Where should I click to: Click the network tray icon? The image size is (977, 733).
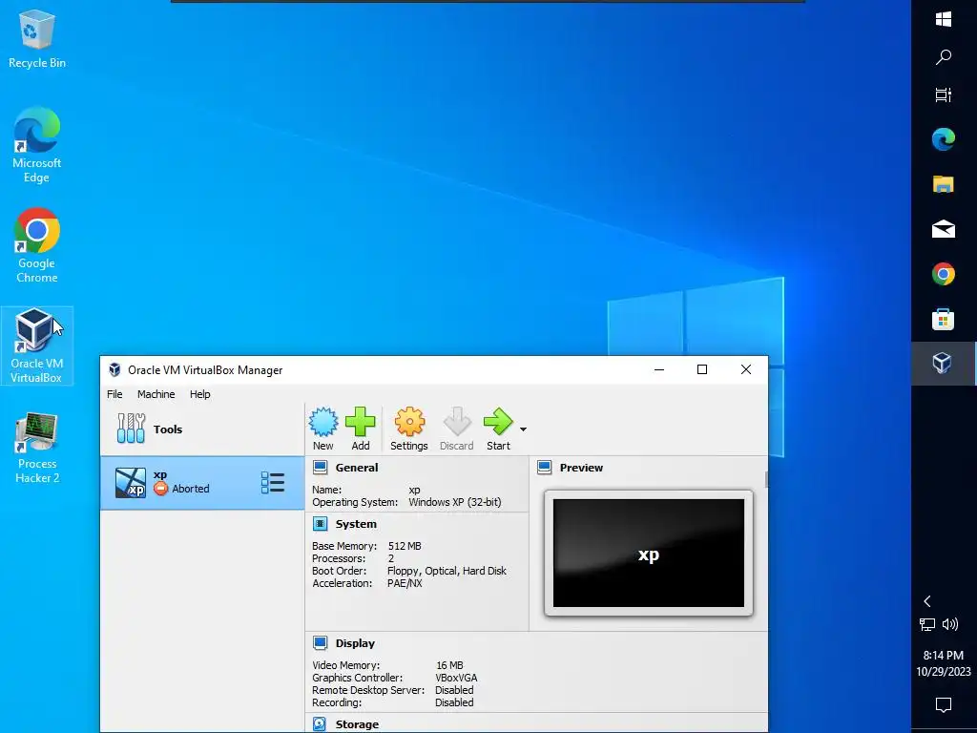927,624
